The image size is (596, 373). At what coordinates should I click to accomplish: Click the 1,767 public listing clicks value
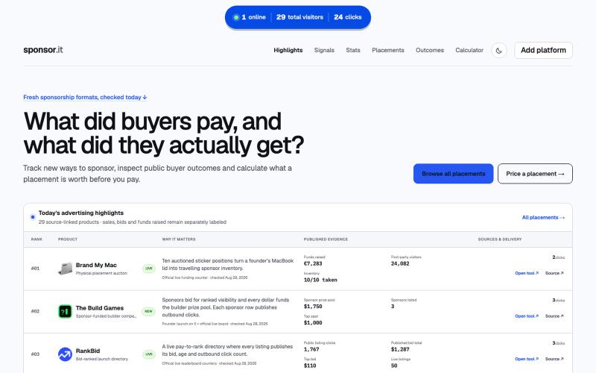click(x=311, y=349)
